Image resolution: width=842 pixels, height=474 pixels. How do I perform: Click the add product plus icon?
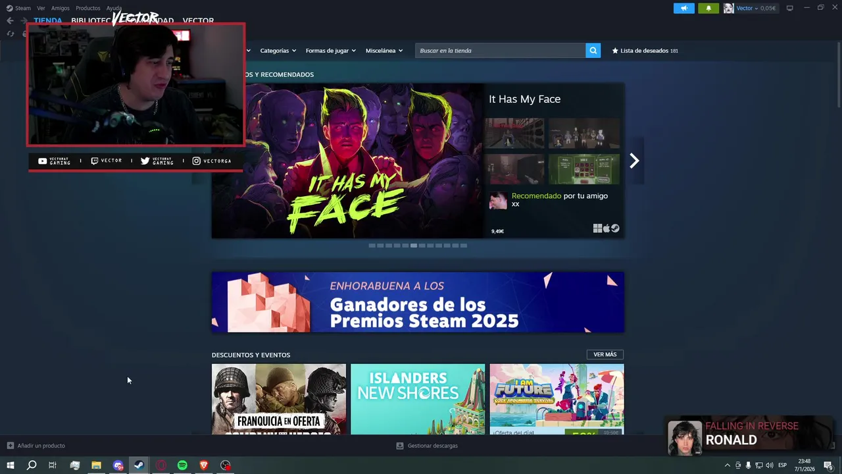pos(10,446)
